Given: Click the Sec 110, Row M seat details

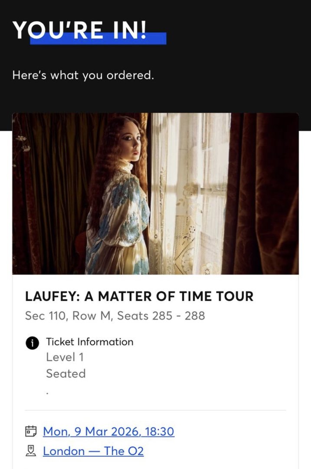Looking at the screenshot, I should coord(115,316).
